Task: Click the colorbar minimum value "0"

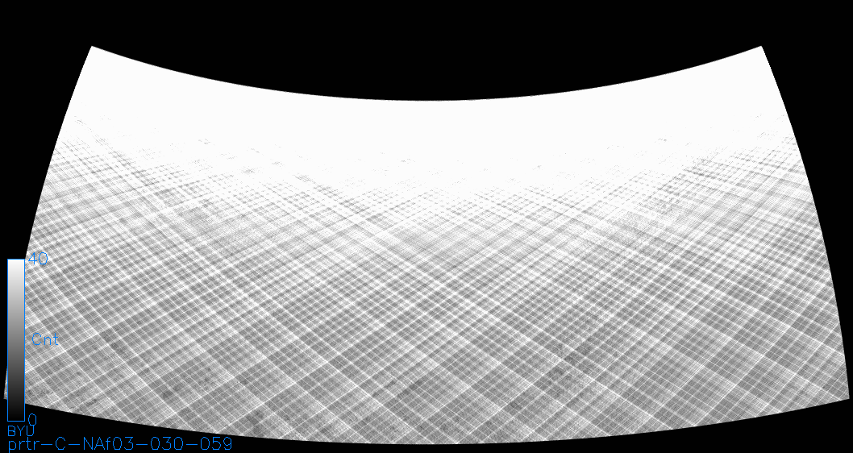Action: pyautogui.click(x=32, y=420)
